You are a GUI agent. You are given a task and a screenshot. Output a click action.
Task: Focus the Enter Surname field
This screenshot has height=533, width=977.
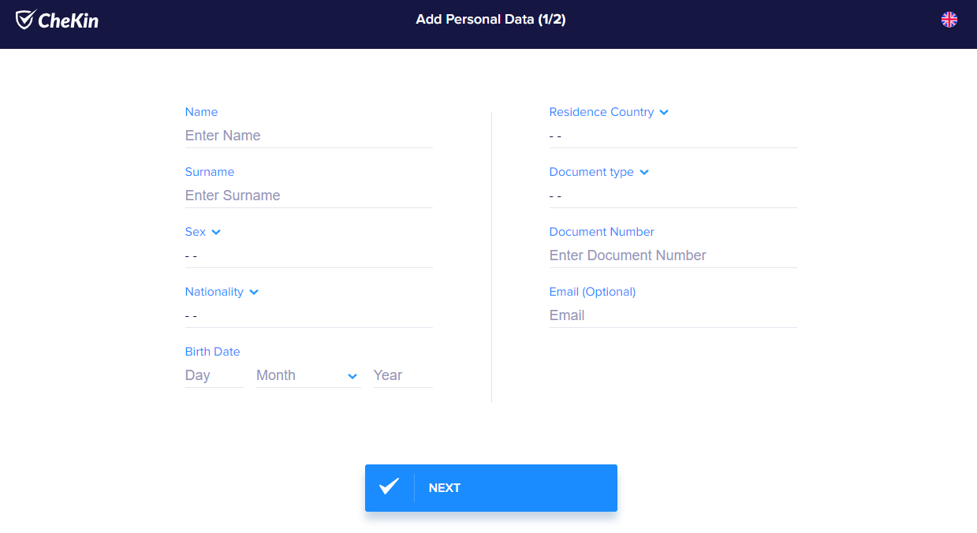[x=308, y=196]
